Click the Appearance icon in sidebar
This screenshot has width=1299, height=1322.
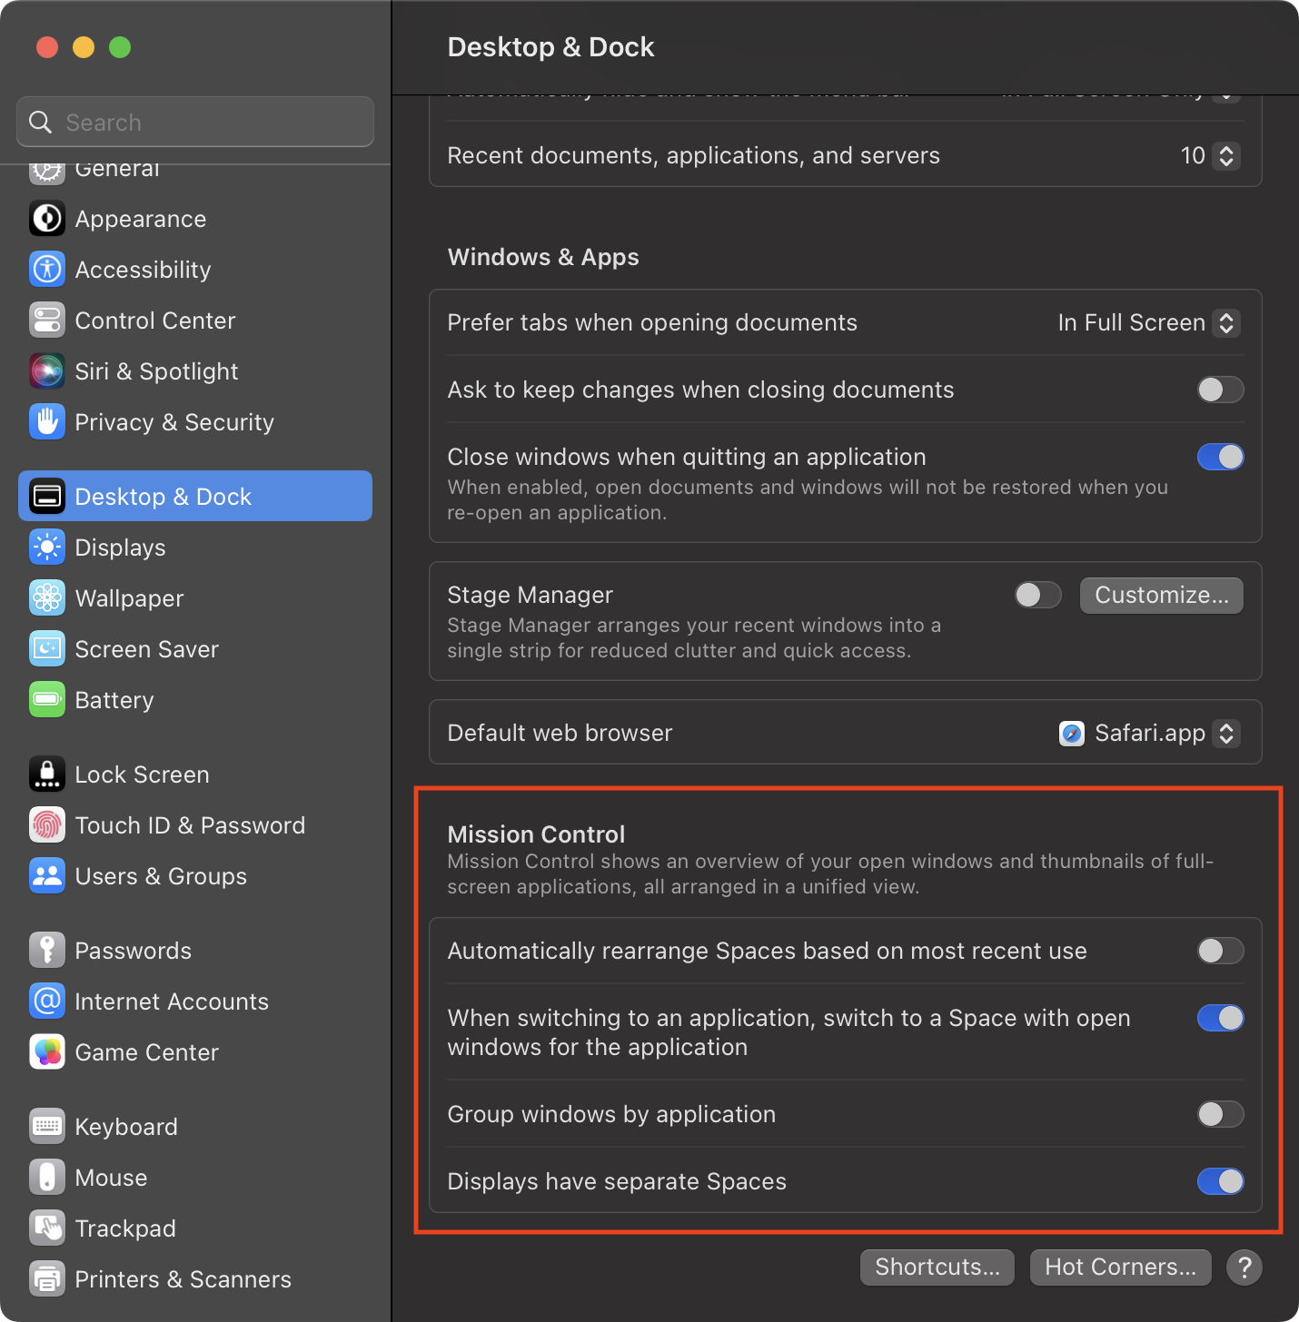coord(47,219)
